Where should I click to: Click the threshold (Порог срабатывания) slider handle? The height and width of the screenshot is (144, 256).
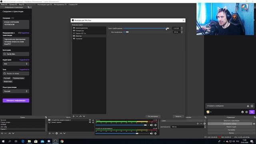click(168, 28)
